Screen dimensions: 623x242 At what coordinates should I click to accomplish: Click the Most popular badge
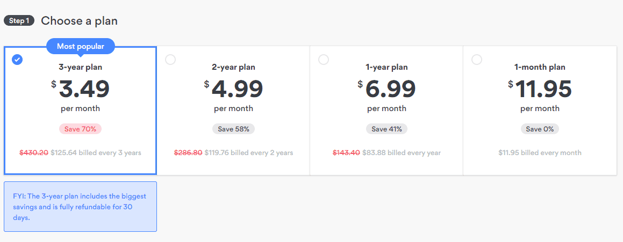pyautogui.click(x=81, y=47)
